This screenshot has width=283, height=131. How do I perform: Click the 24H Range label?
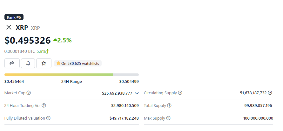point(71,82)
